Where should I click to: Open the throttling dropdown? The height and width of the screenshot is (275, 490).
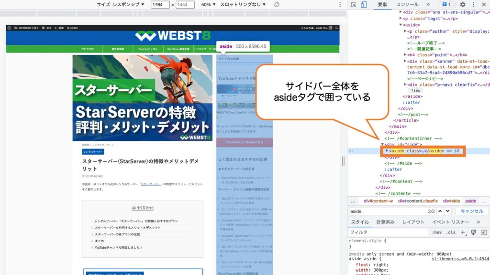coord(243,5)
